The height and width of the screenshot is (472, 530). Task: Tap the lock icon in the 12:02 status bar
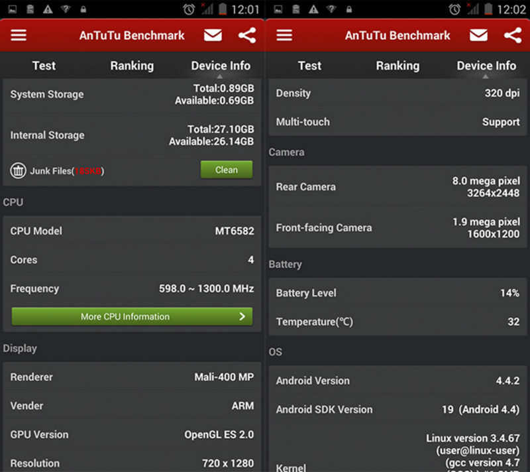coord(349,9)
